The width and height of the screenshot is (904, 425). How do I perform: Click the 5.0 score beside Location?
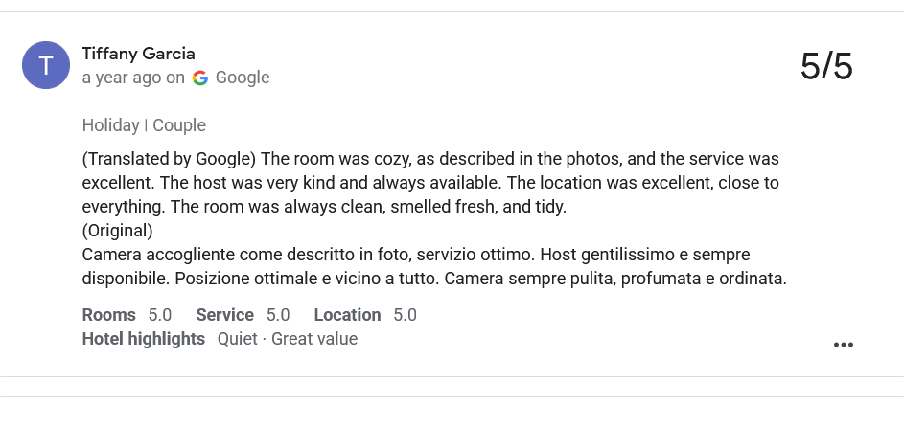pos(405,315)
